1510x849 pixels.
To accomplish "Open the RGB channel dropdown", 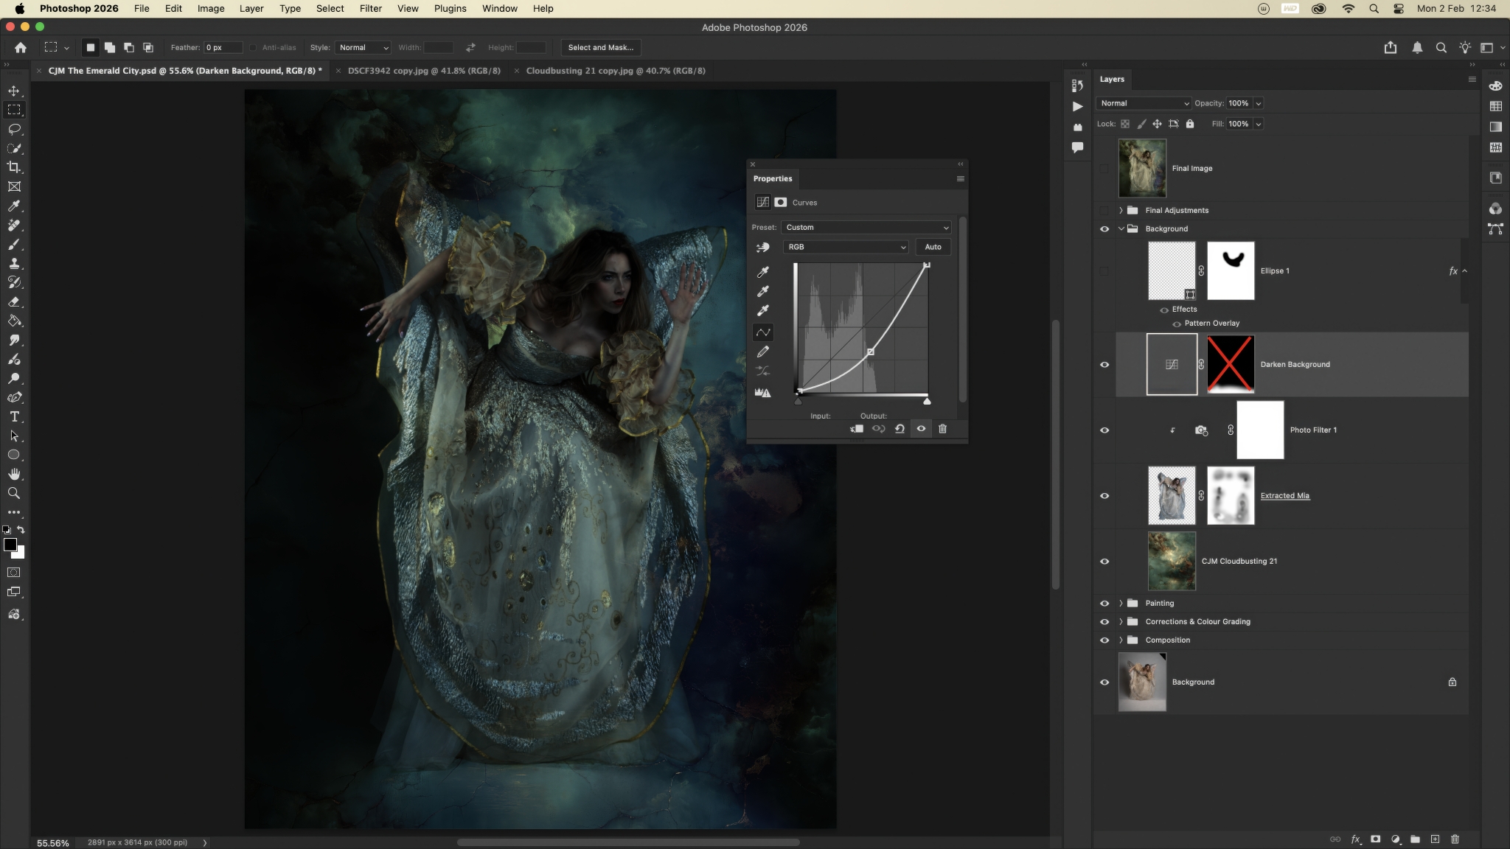I will click(846, 247).
